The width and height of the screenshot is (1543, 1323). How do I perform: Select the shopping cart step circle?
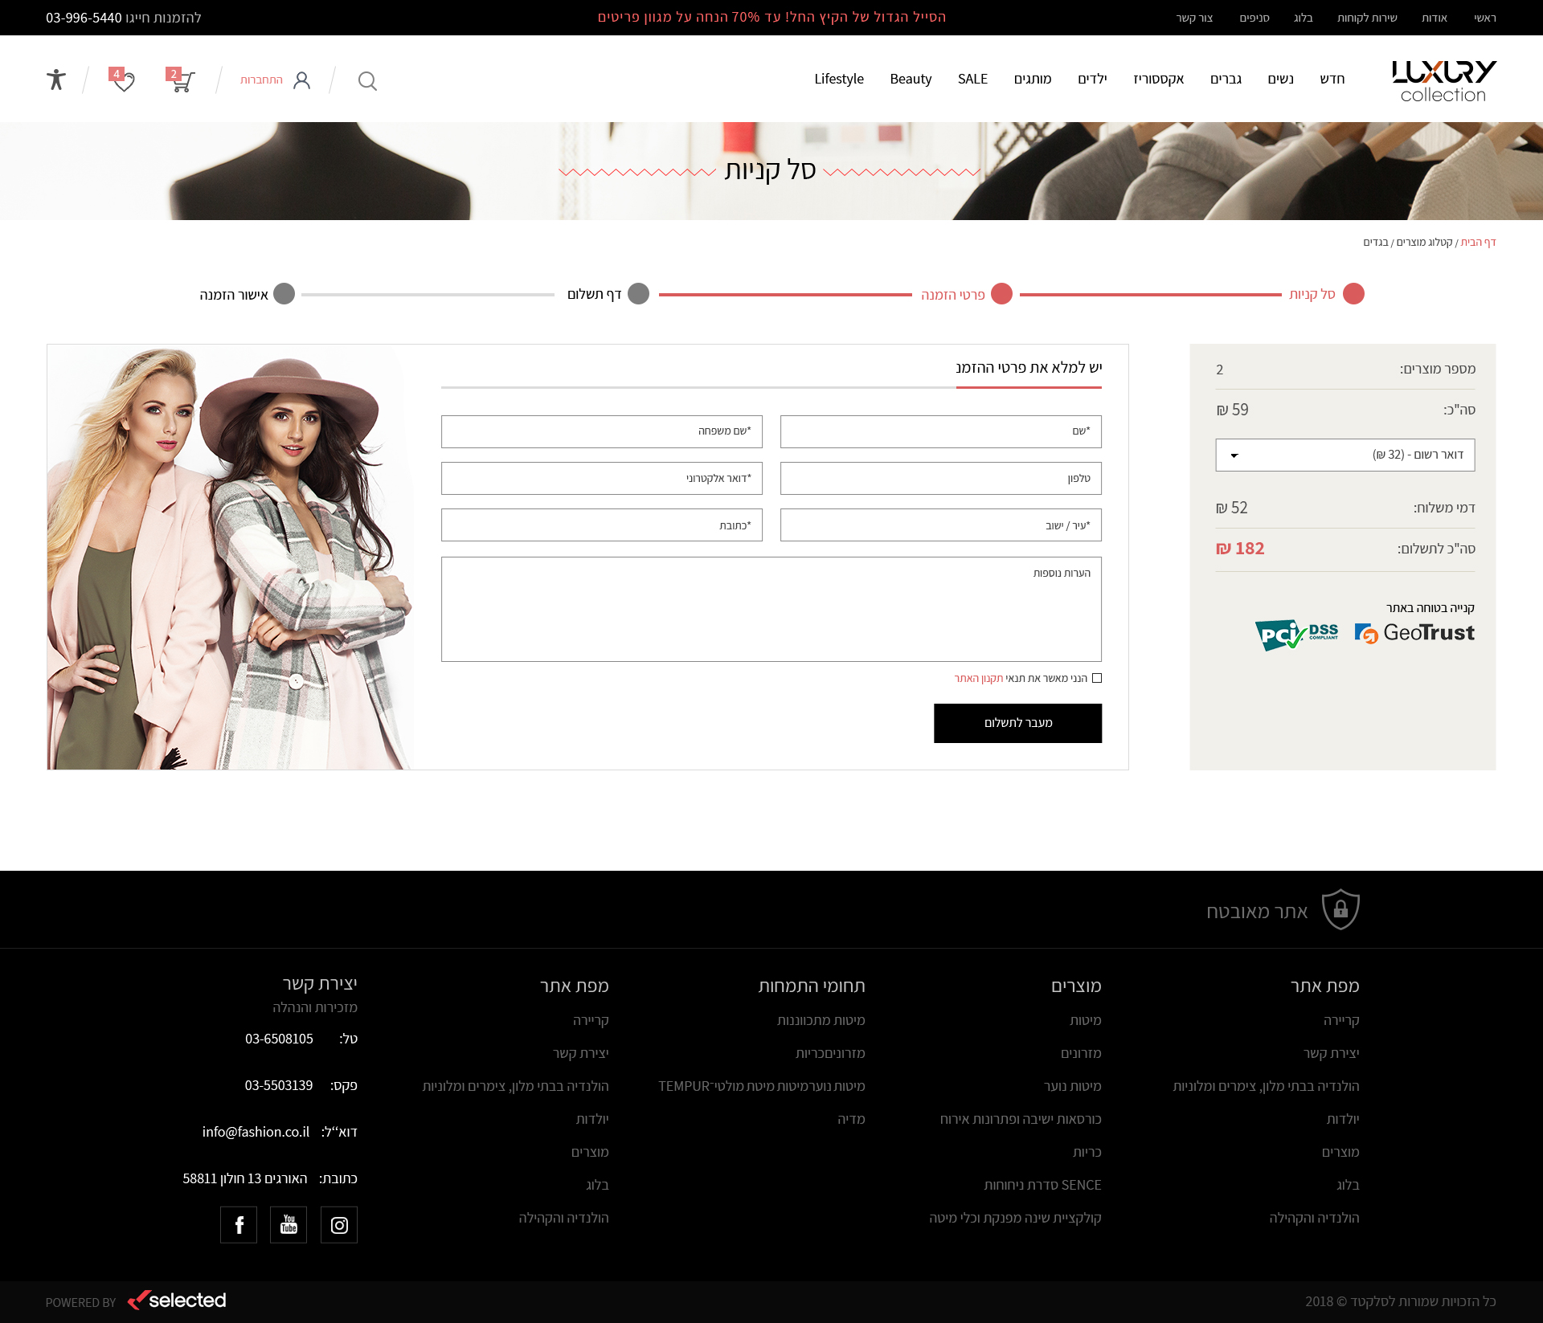pos(1353,294)
